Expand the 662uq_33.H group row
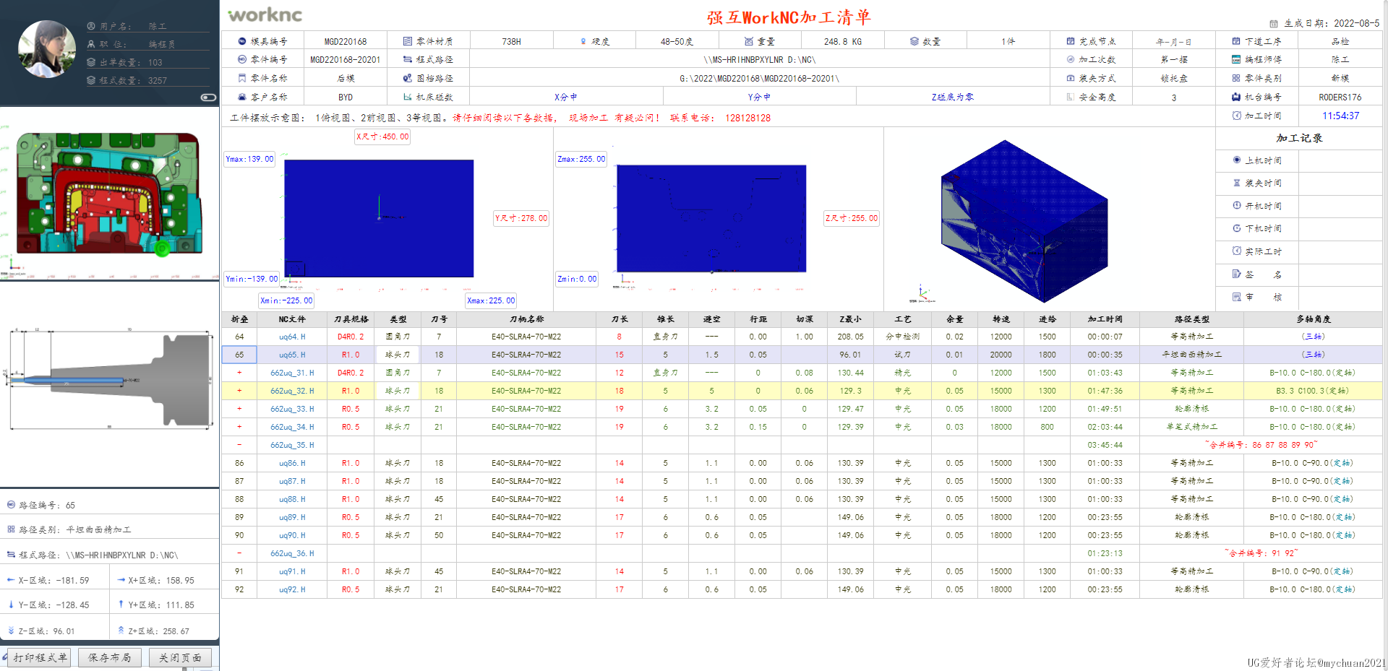 coord(239,409)
